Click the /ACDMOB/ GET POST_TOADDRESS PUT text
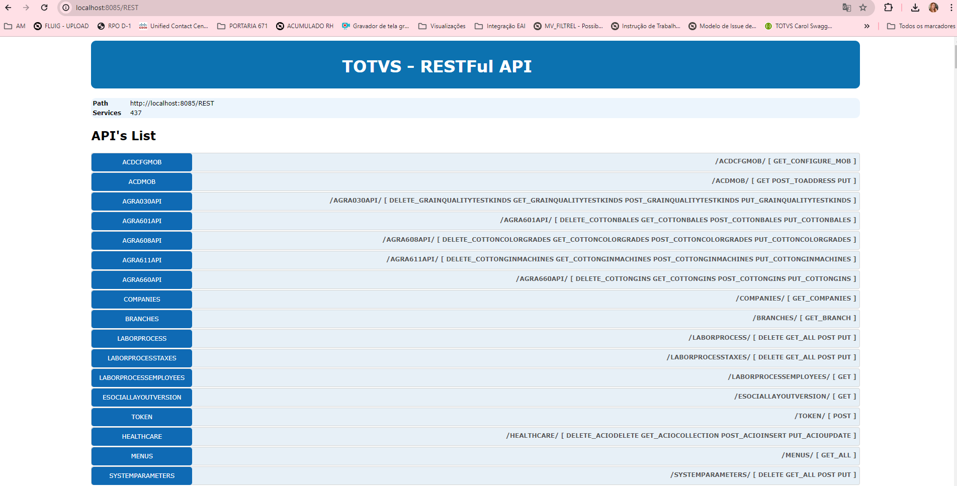Image resolution: width=957 pixels, height=486 pixels. [x=784, y=181]
